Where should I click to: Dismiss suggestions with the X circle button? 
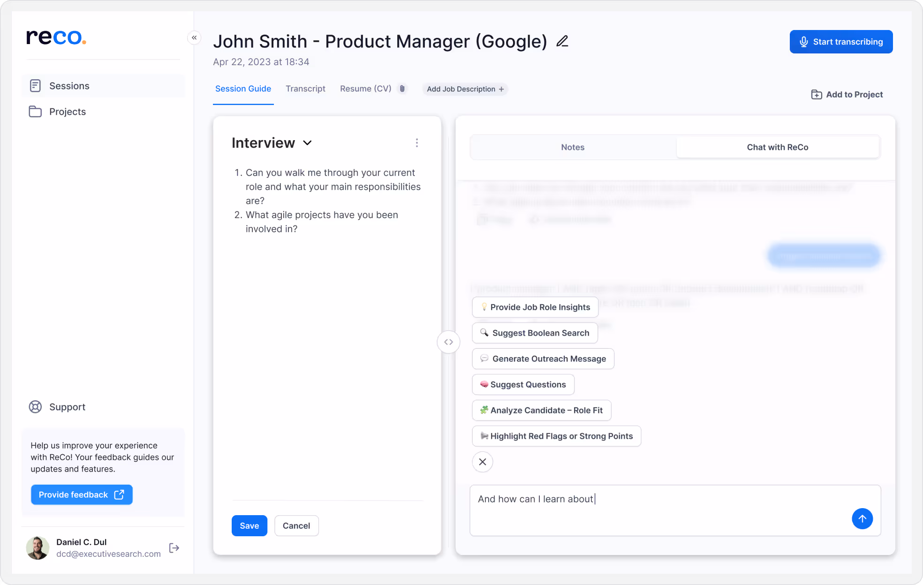[482, 462]
